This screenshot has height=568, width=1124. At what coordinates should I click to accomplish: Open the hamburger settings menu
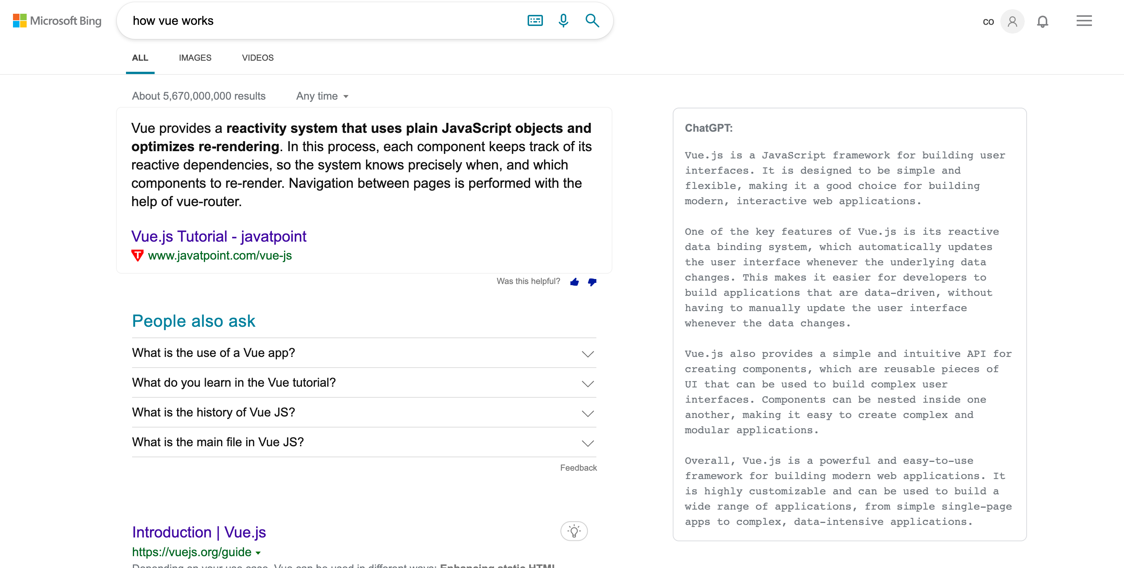(1084, 21)
